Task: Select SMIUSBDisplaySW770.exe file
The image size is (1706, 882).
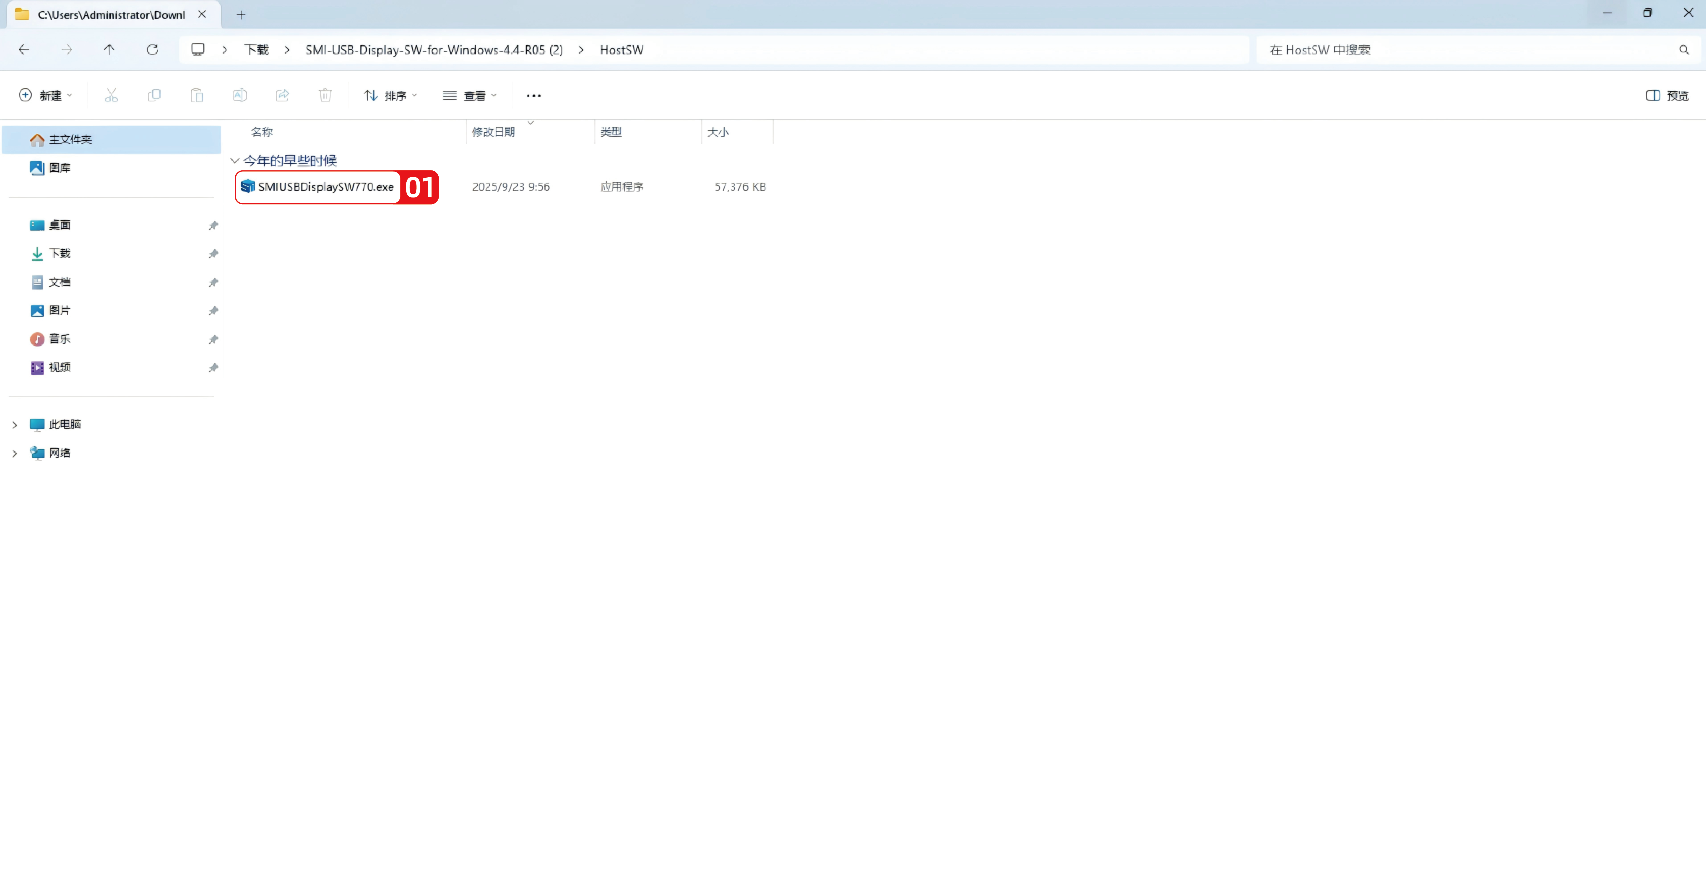Action: click(x=325, y=187)
